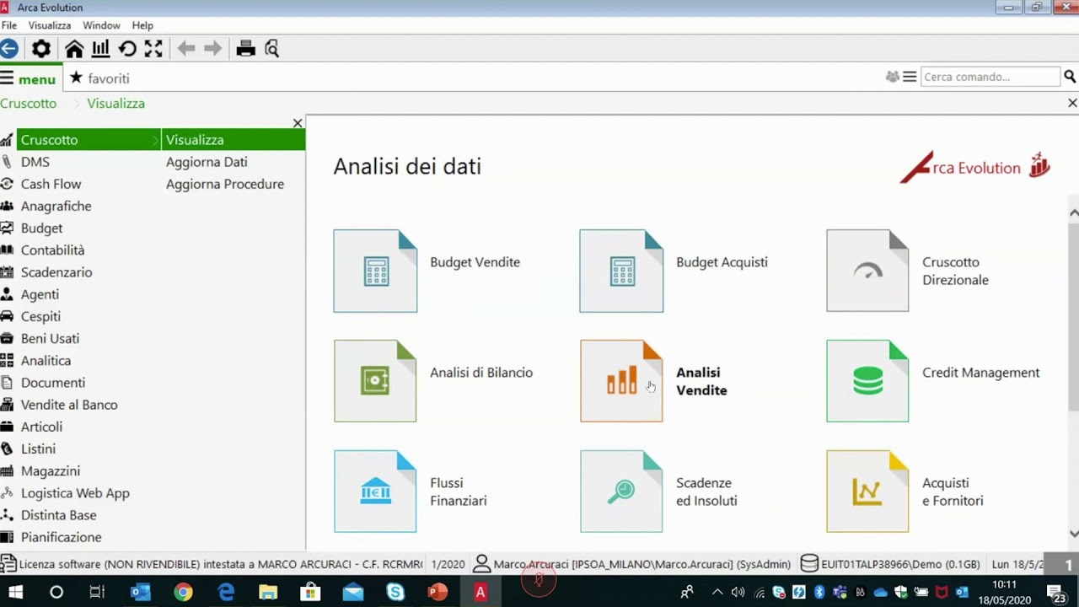The height and width of the screenshot is (607, 1079).
Task: Click the bar chart toolbar icon
Action: (100, 49)
